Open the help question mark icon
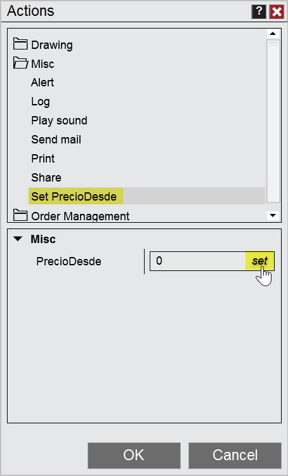288x476 pixels. click(259, 11)
